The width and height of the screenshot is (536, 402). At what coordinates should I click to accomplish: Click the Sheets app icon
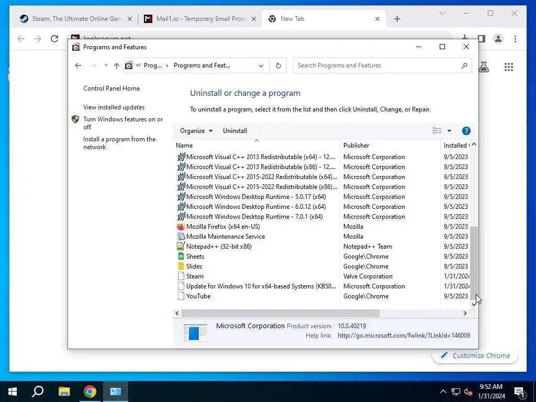[181, 256]
